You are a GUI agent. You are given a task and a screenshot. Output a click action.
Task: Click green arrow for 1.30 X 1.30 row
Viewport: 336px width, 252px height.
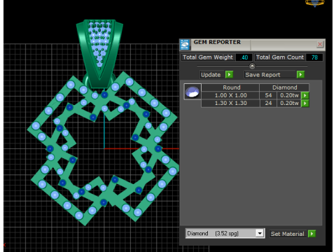(305, 104)
